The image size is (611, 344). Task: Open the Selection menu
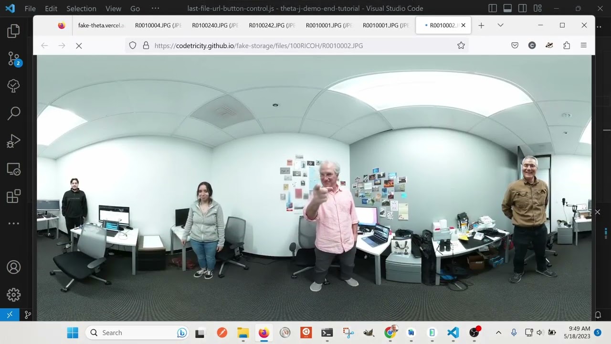[81, 9]
